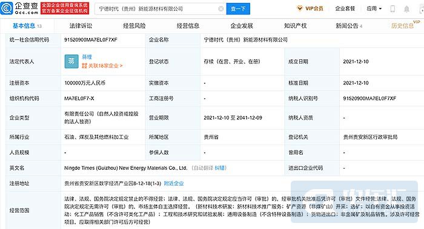Select the 成立日期 value 2021-12-10
The width and height of the screenshot is (424, 229).
click(x=356, y=62)
